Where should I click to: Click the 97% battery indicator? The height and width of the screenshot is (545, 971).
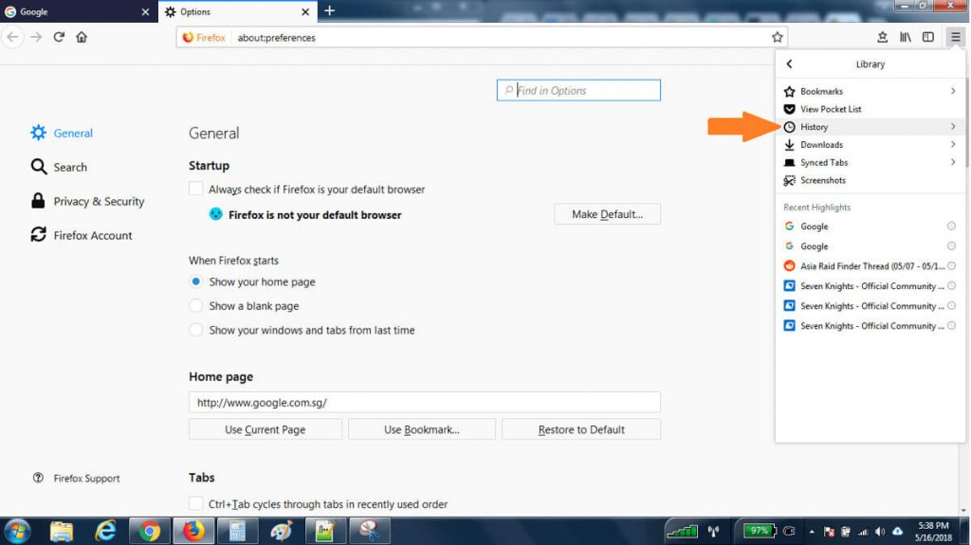point(760,531)
